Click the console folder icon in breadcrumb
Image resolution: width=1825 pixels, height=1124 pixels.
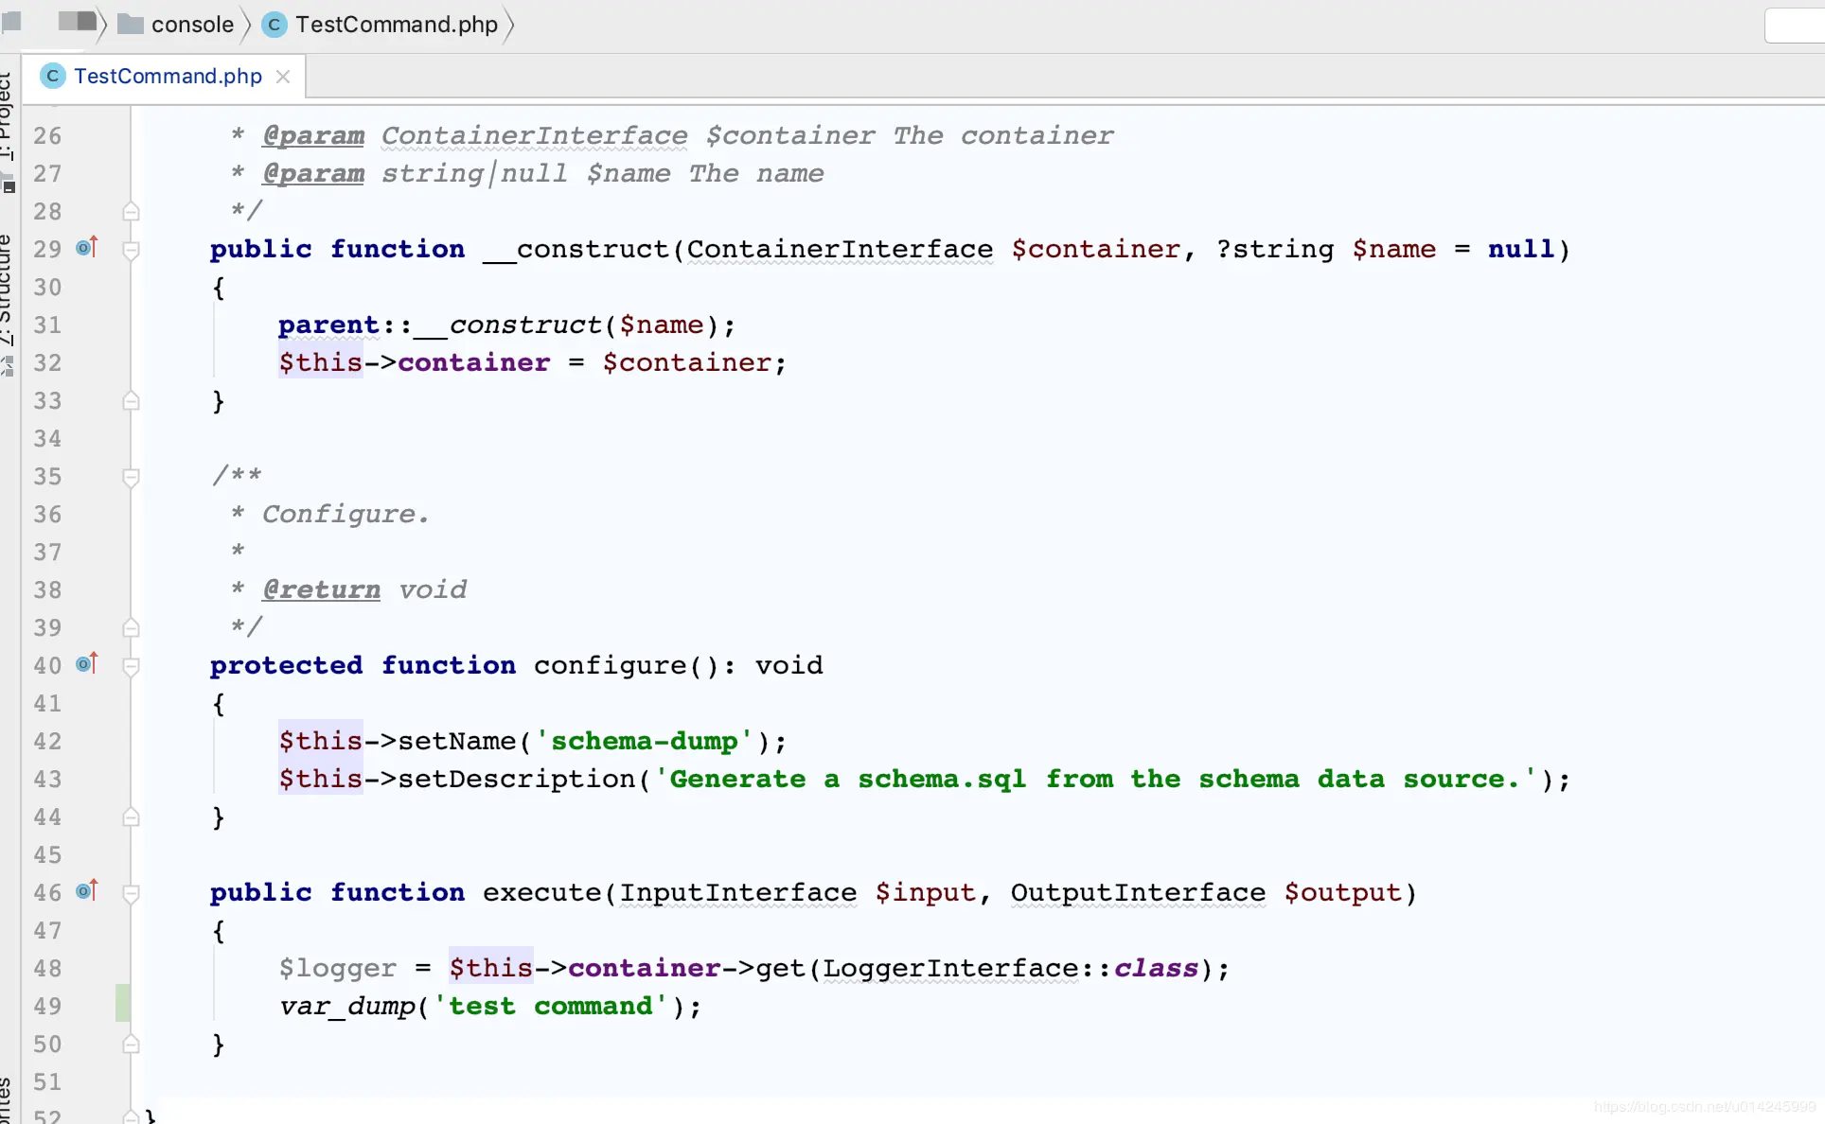point(130,25)
